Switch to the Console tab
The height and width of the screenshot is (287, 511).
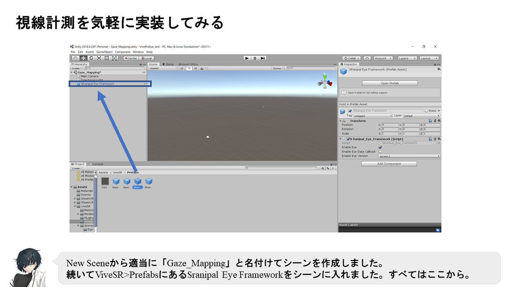point(96,164)
